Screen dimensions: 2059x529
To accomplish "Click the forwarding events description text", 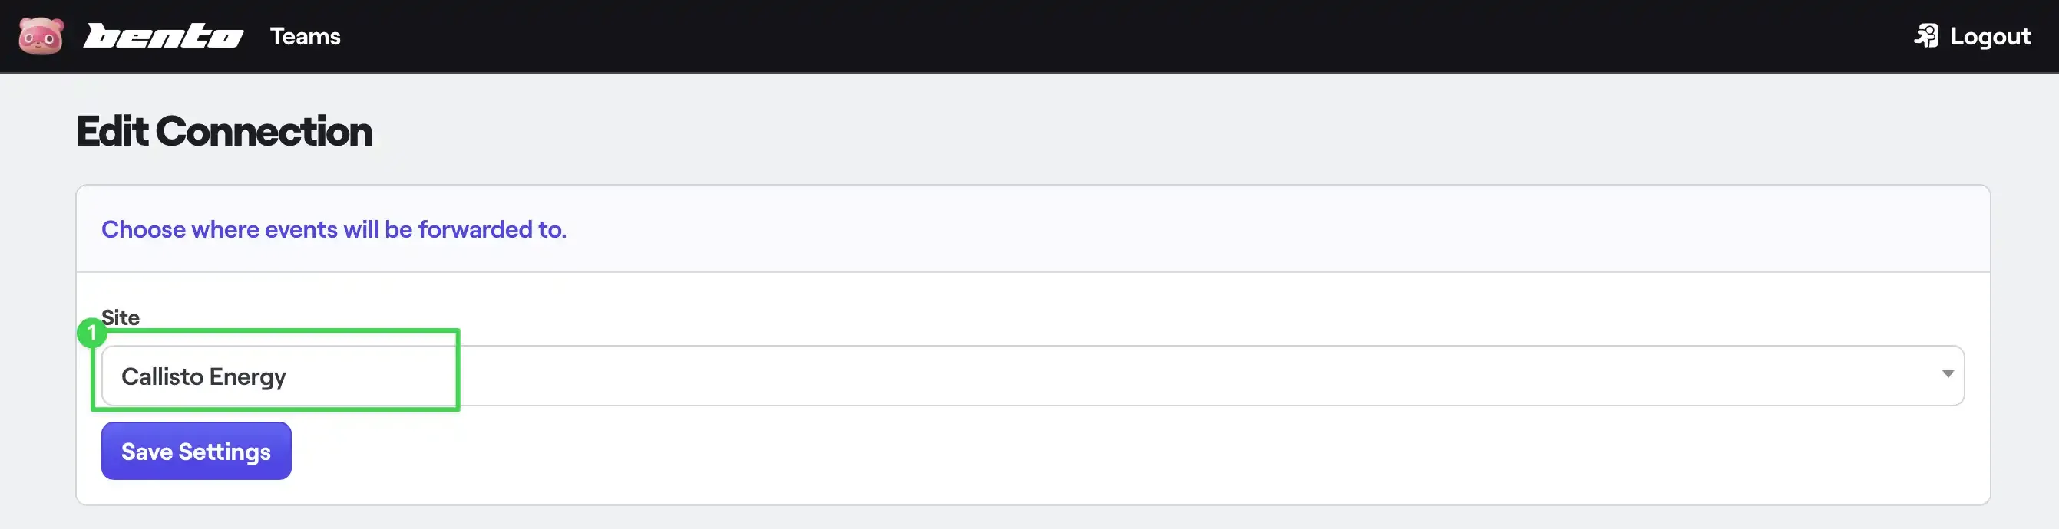I will pos(333,229).
